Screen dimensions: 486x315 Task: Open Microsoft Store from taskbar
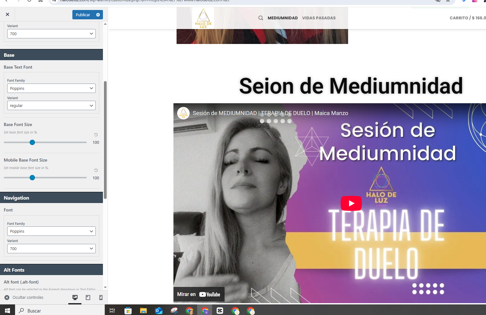128,311
